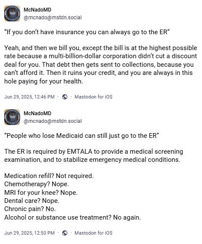Click the line "Chemotherapy? Nope."
The image size is (202, 244).
[36, 184]
